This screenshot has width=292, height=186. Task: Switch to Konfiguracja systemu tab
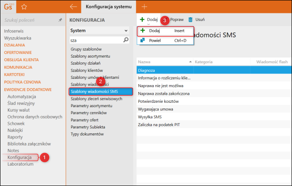click(108, 7)
